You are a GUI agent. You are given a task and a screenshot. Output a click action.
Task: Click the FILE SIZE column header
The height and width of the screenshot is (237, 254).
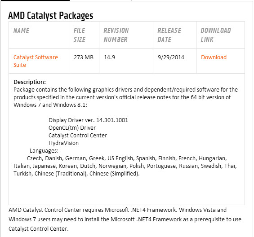click(80, 35)
